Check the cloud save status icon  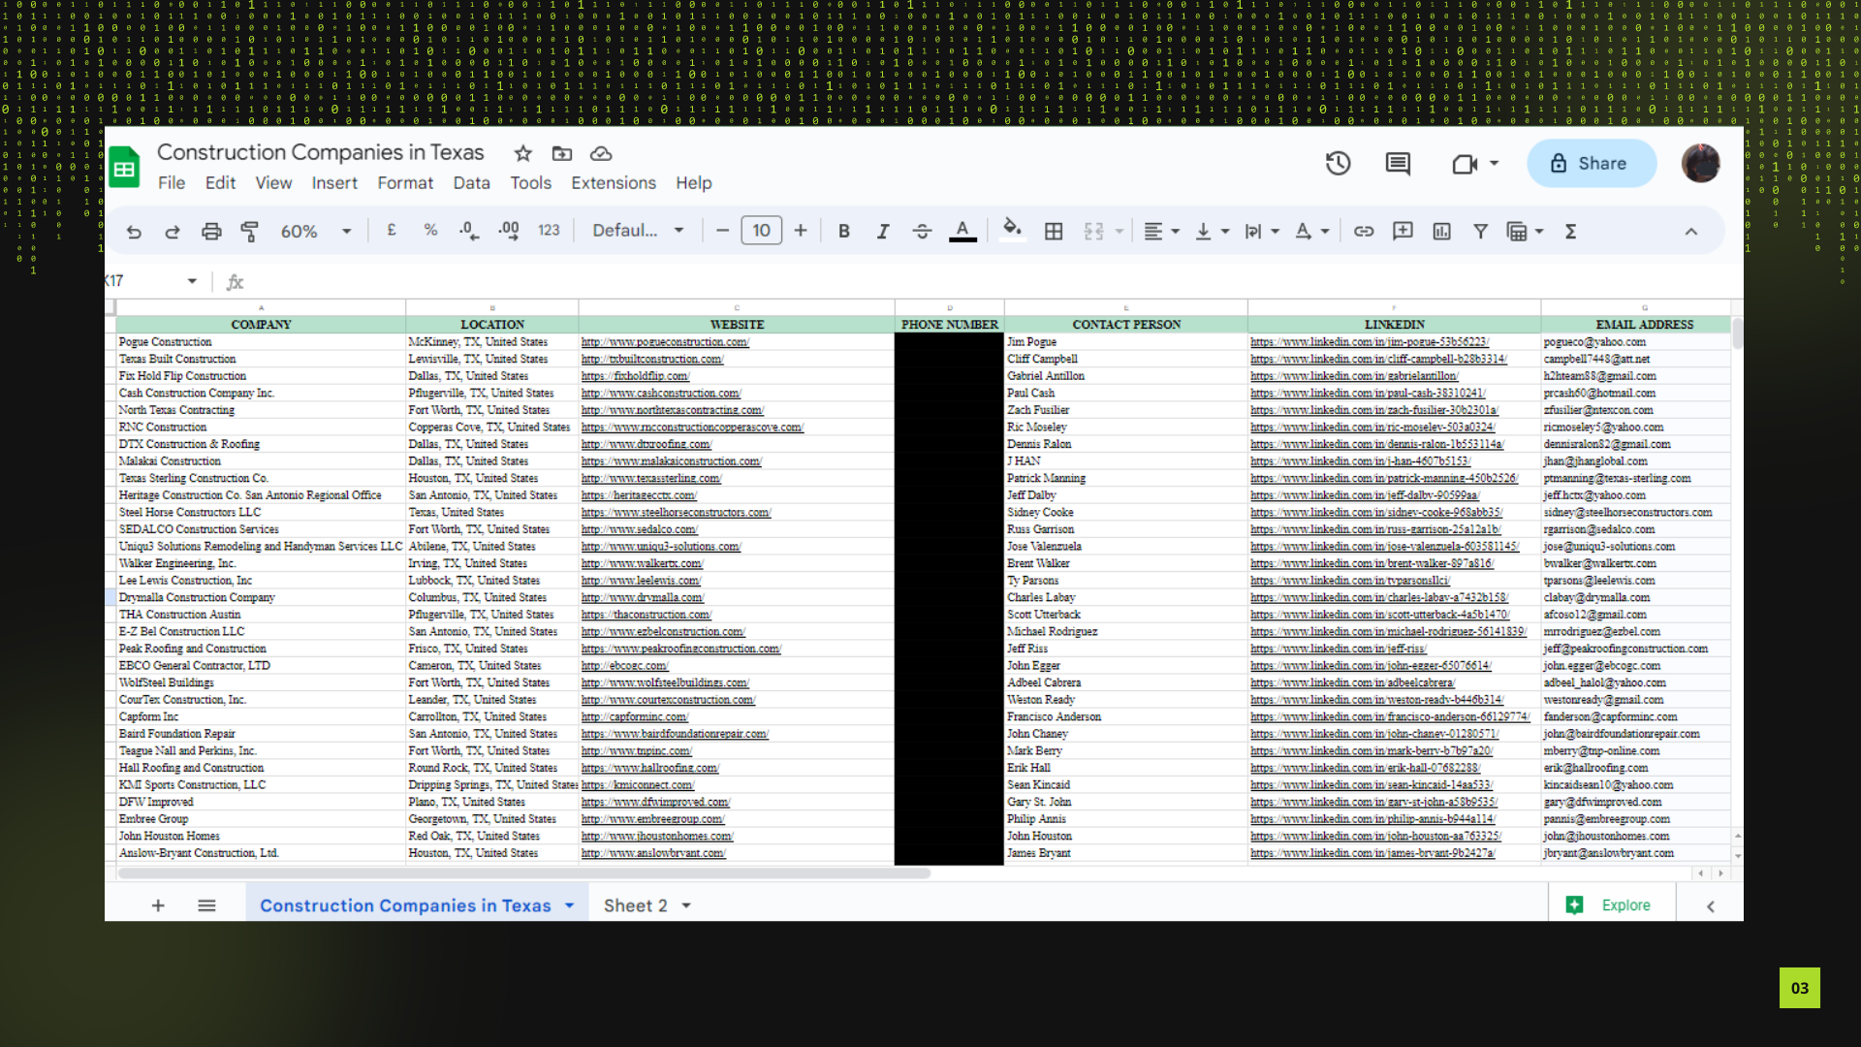point(601,153)
